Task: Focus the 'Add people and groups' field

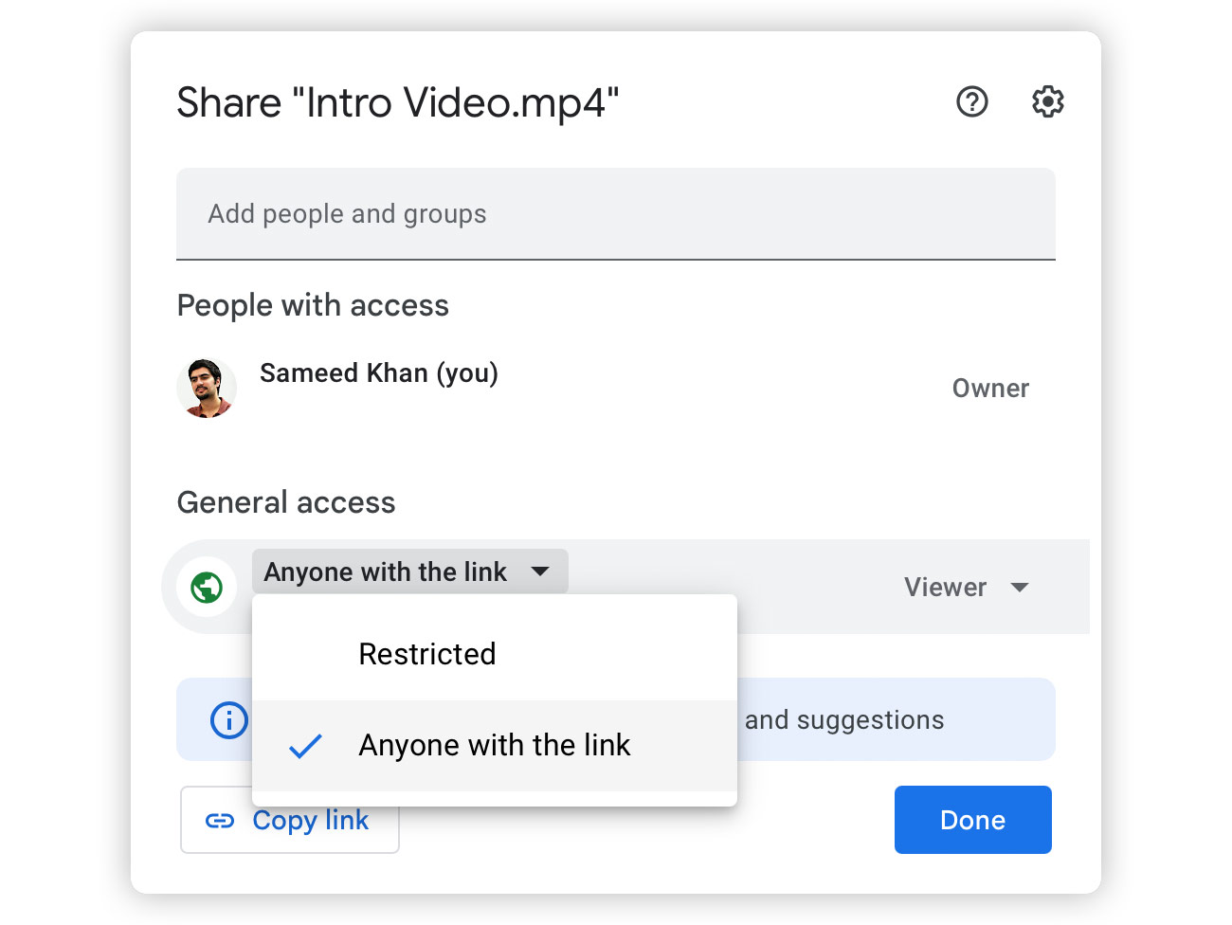Action: point(615,214)
